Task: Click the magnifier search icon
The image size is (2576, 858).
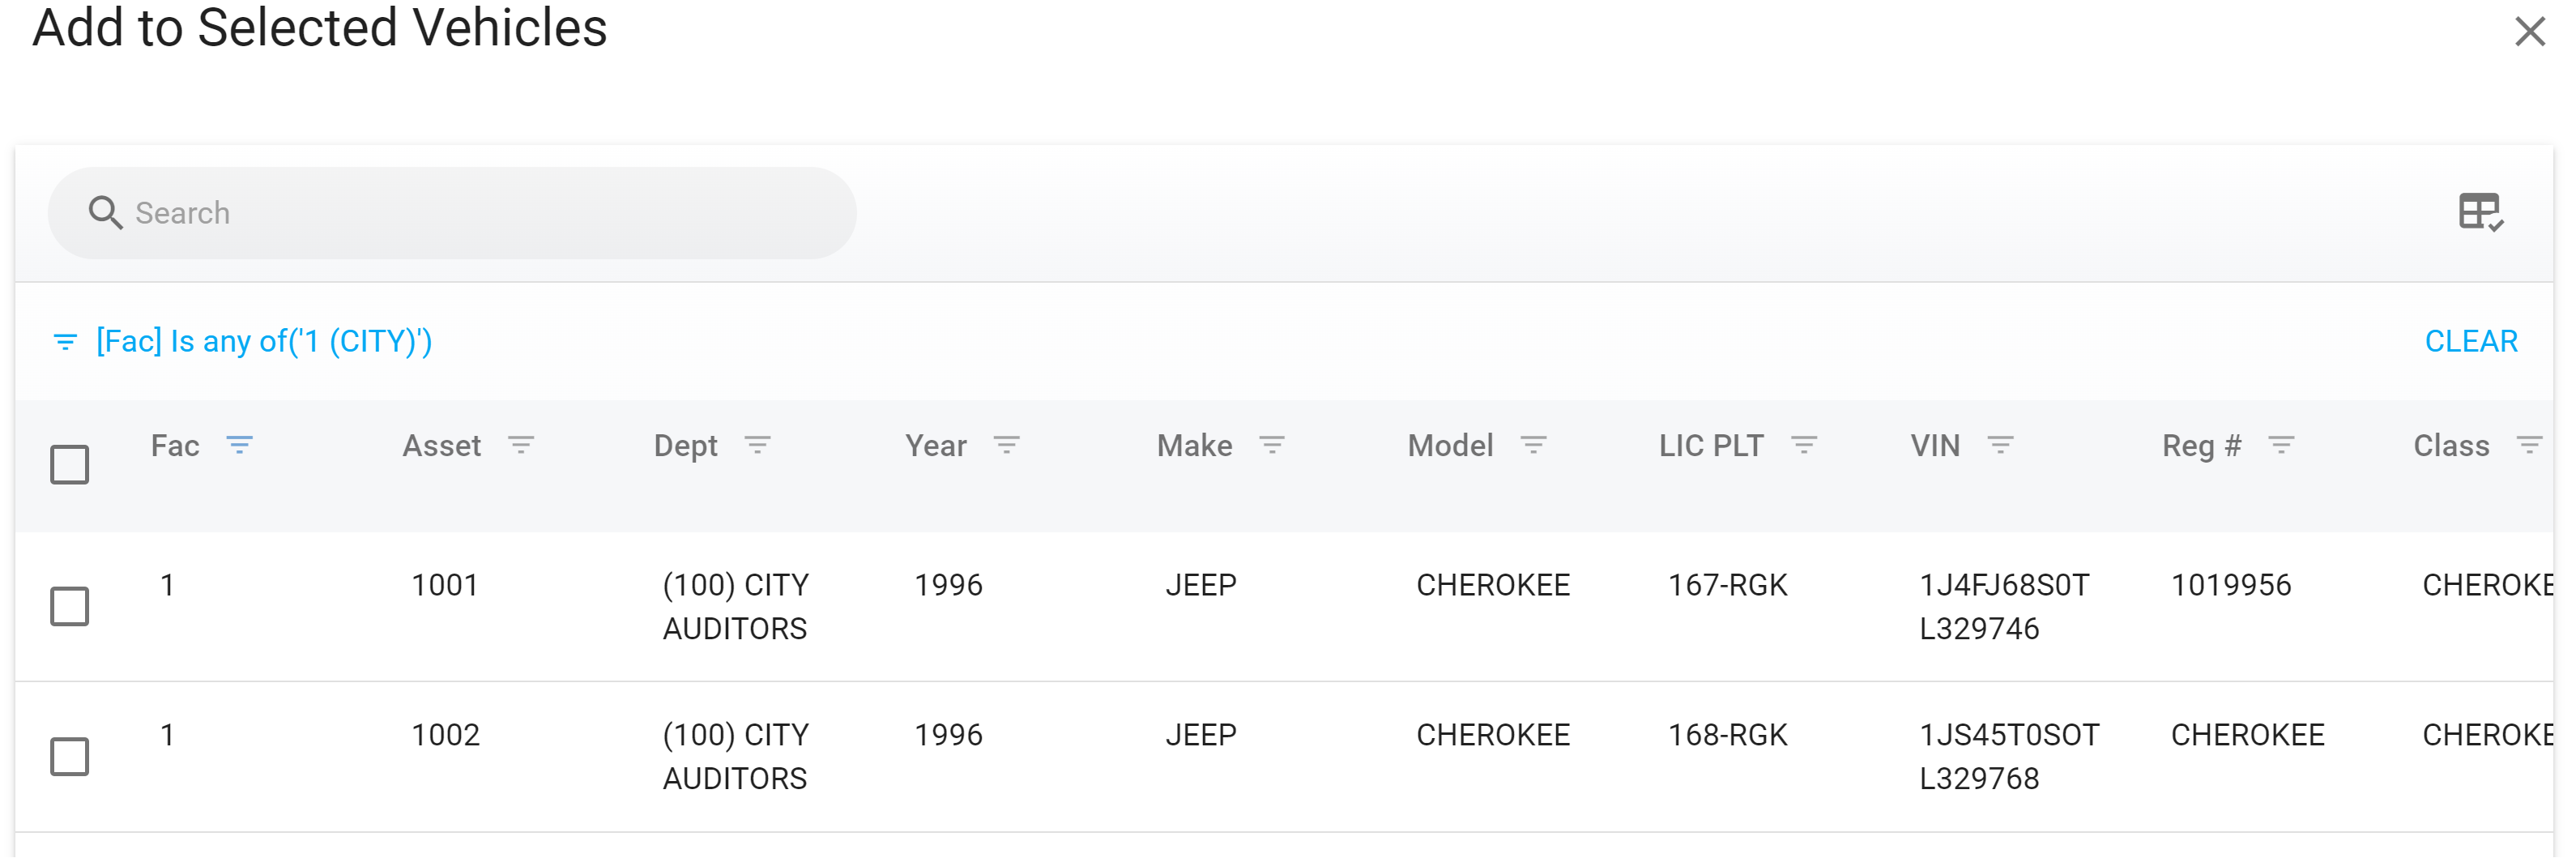Action: click(105, 213)
